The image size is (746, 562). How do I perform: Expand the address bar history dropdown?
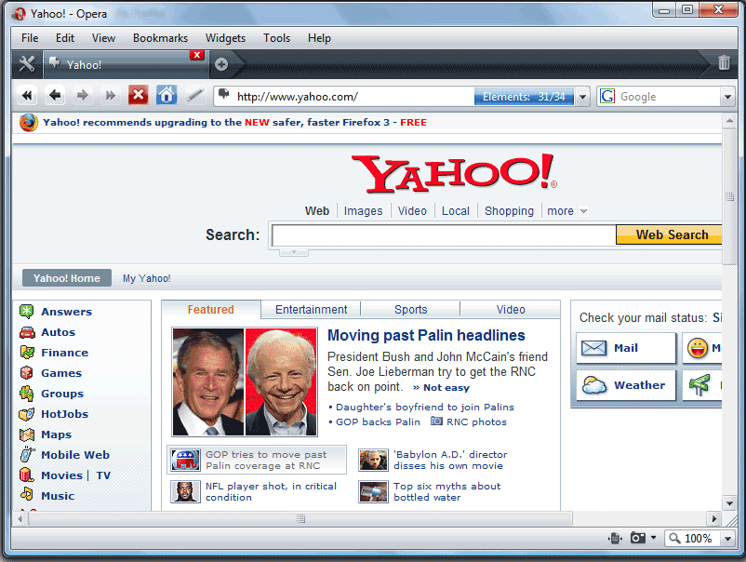pyautogui.click(x=583, y=97)
